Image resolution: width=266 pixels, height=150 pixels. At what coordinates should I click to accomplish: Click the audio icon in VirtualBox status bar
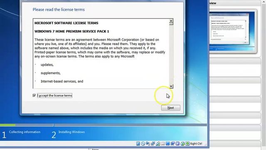pyautogui.click(x=148, y=144)
